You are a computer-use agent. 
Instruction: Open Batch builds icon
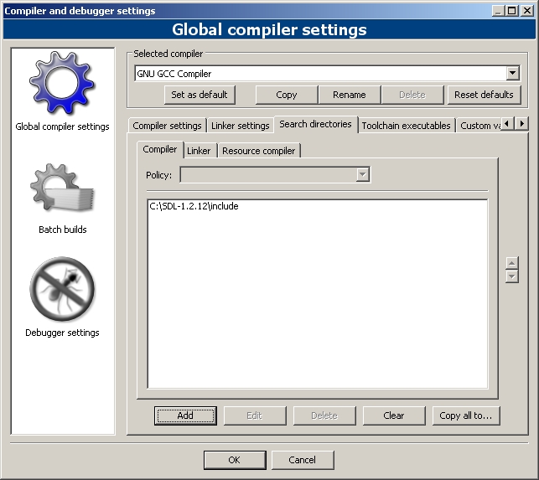(x=62, y=188)
